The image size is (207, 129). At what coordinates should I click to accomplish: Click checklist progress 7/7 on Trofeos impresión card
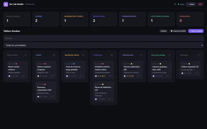tap(197, 73)
